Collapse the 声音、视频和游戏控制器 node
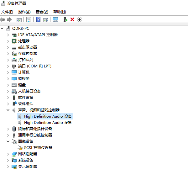Screen dimensions: 188x170 [8, 110]
